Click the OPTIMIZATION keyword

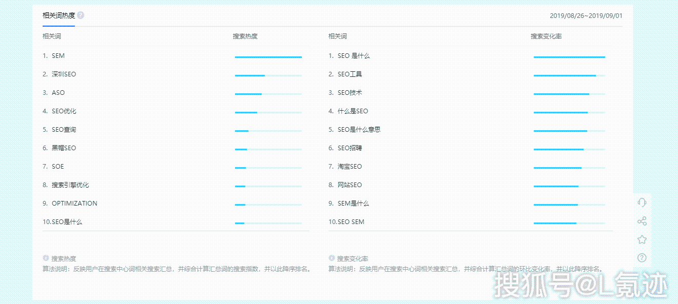click(74, 204)
